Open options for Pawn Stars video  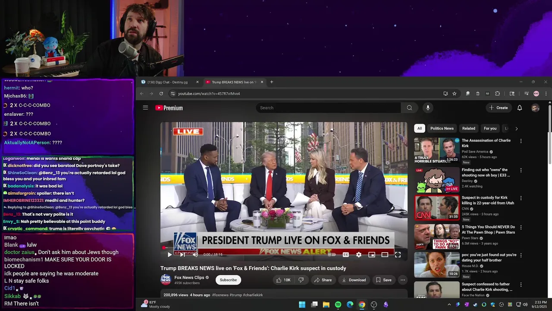521,227
